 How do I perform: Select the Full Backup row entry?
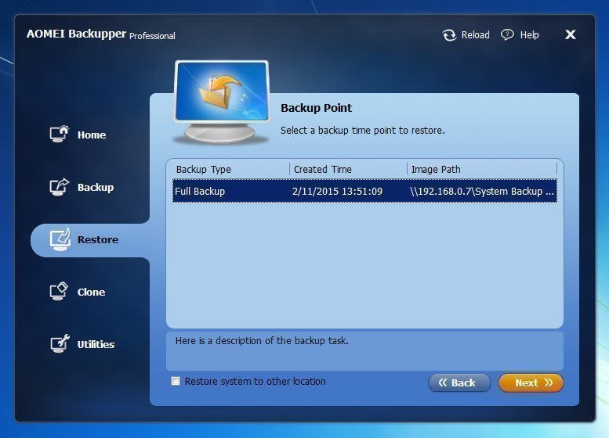(x=364, y=191)
